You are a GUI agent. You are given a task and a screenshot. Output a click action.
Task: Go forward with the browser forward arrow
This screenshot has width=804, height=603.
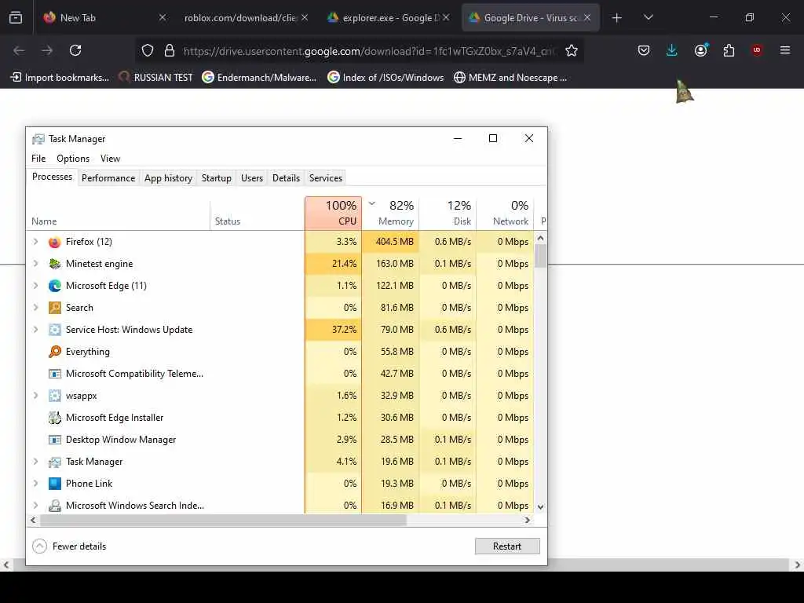tap(47, 50)
